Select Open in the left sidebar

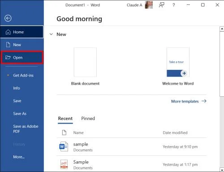coord(22,57)
